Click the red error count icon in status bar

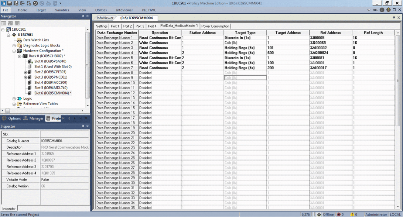pyautogui.click(x=339, y=214)
